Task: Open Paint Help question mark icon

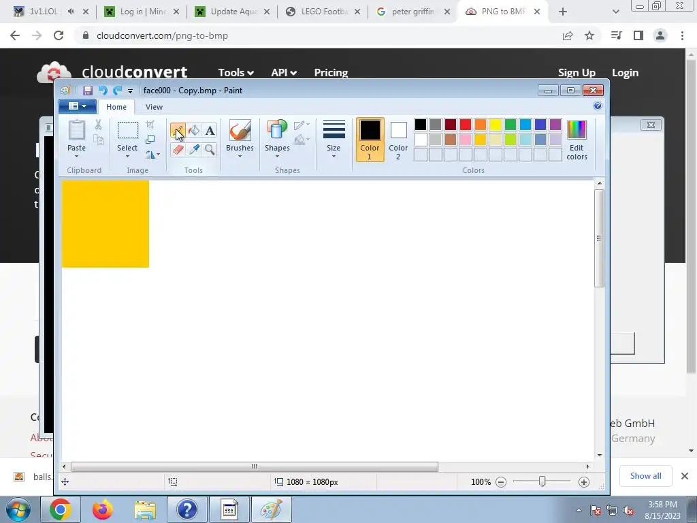Action: [x=598, y=106]
